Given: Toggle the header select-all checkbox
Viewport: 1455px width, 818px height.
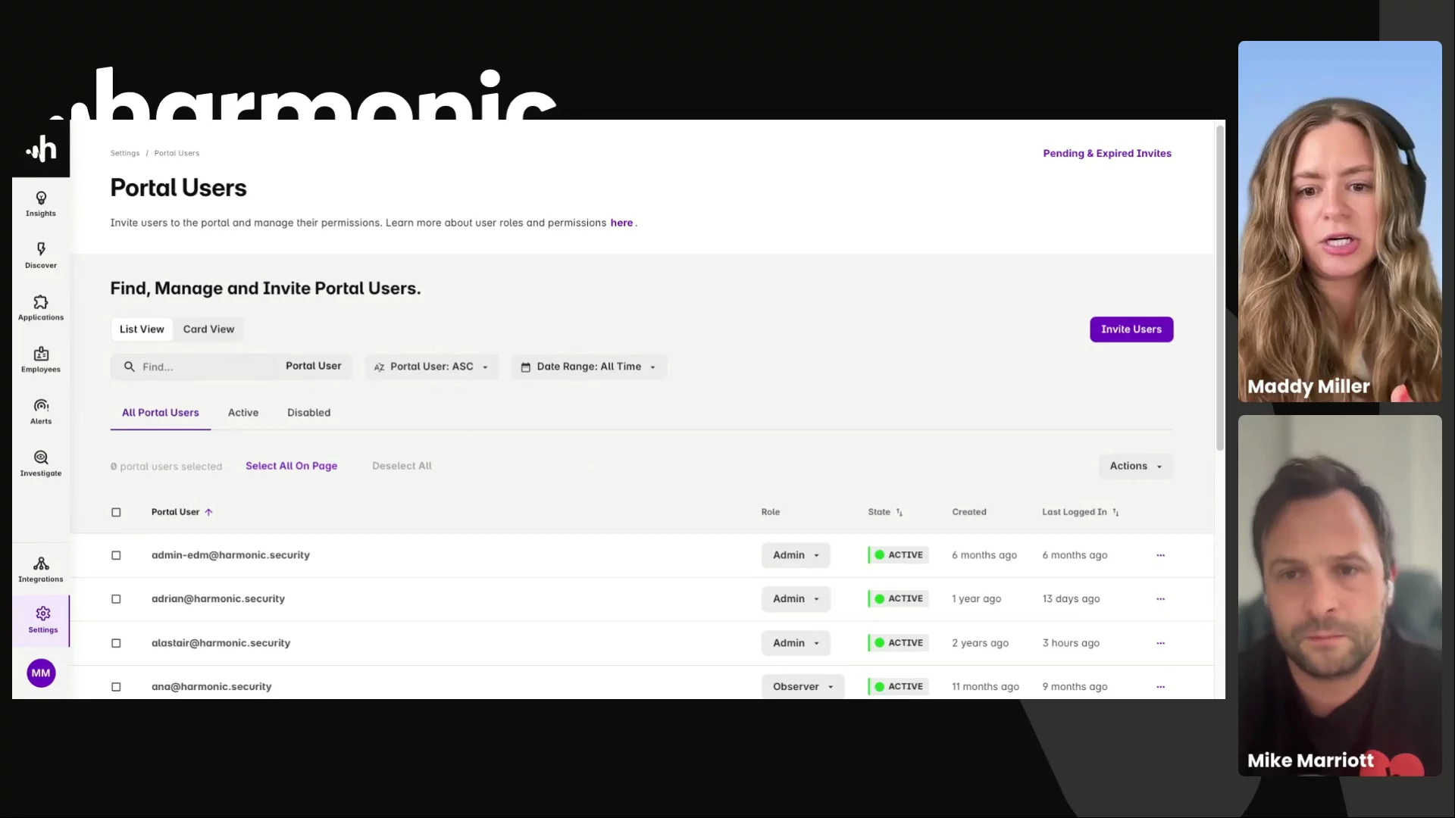Looking at the screenshot, I should (x=116, y=512).
